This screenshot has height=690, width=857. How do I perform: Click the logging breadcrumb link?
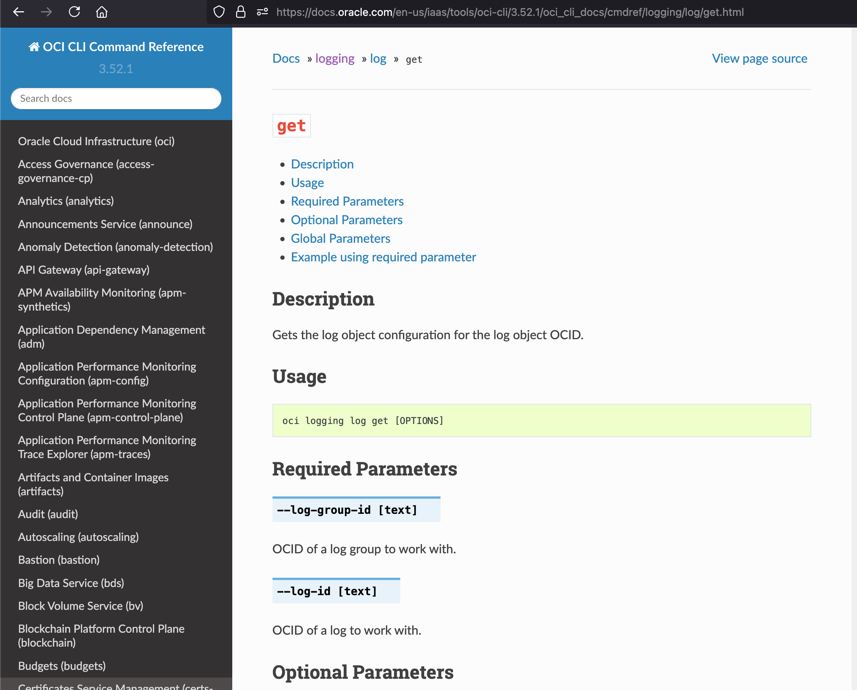click(335, 58)
